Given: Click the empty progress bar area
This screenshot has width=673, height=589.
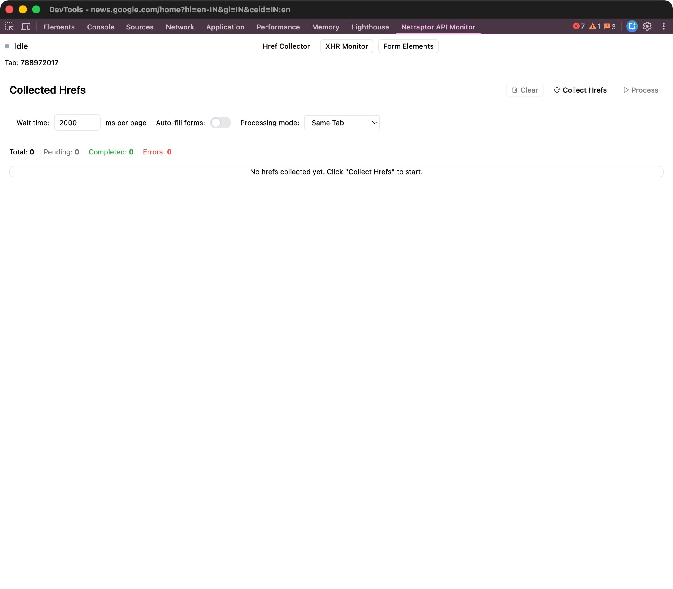Looking at the screenshot, I should 336,171.
